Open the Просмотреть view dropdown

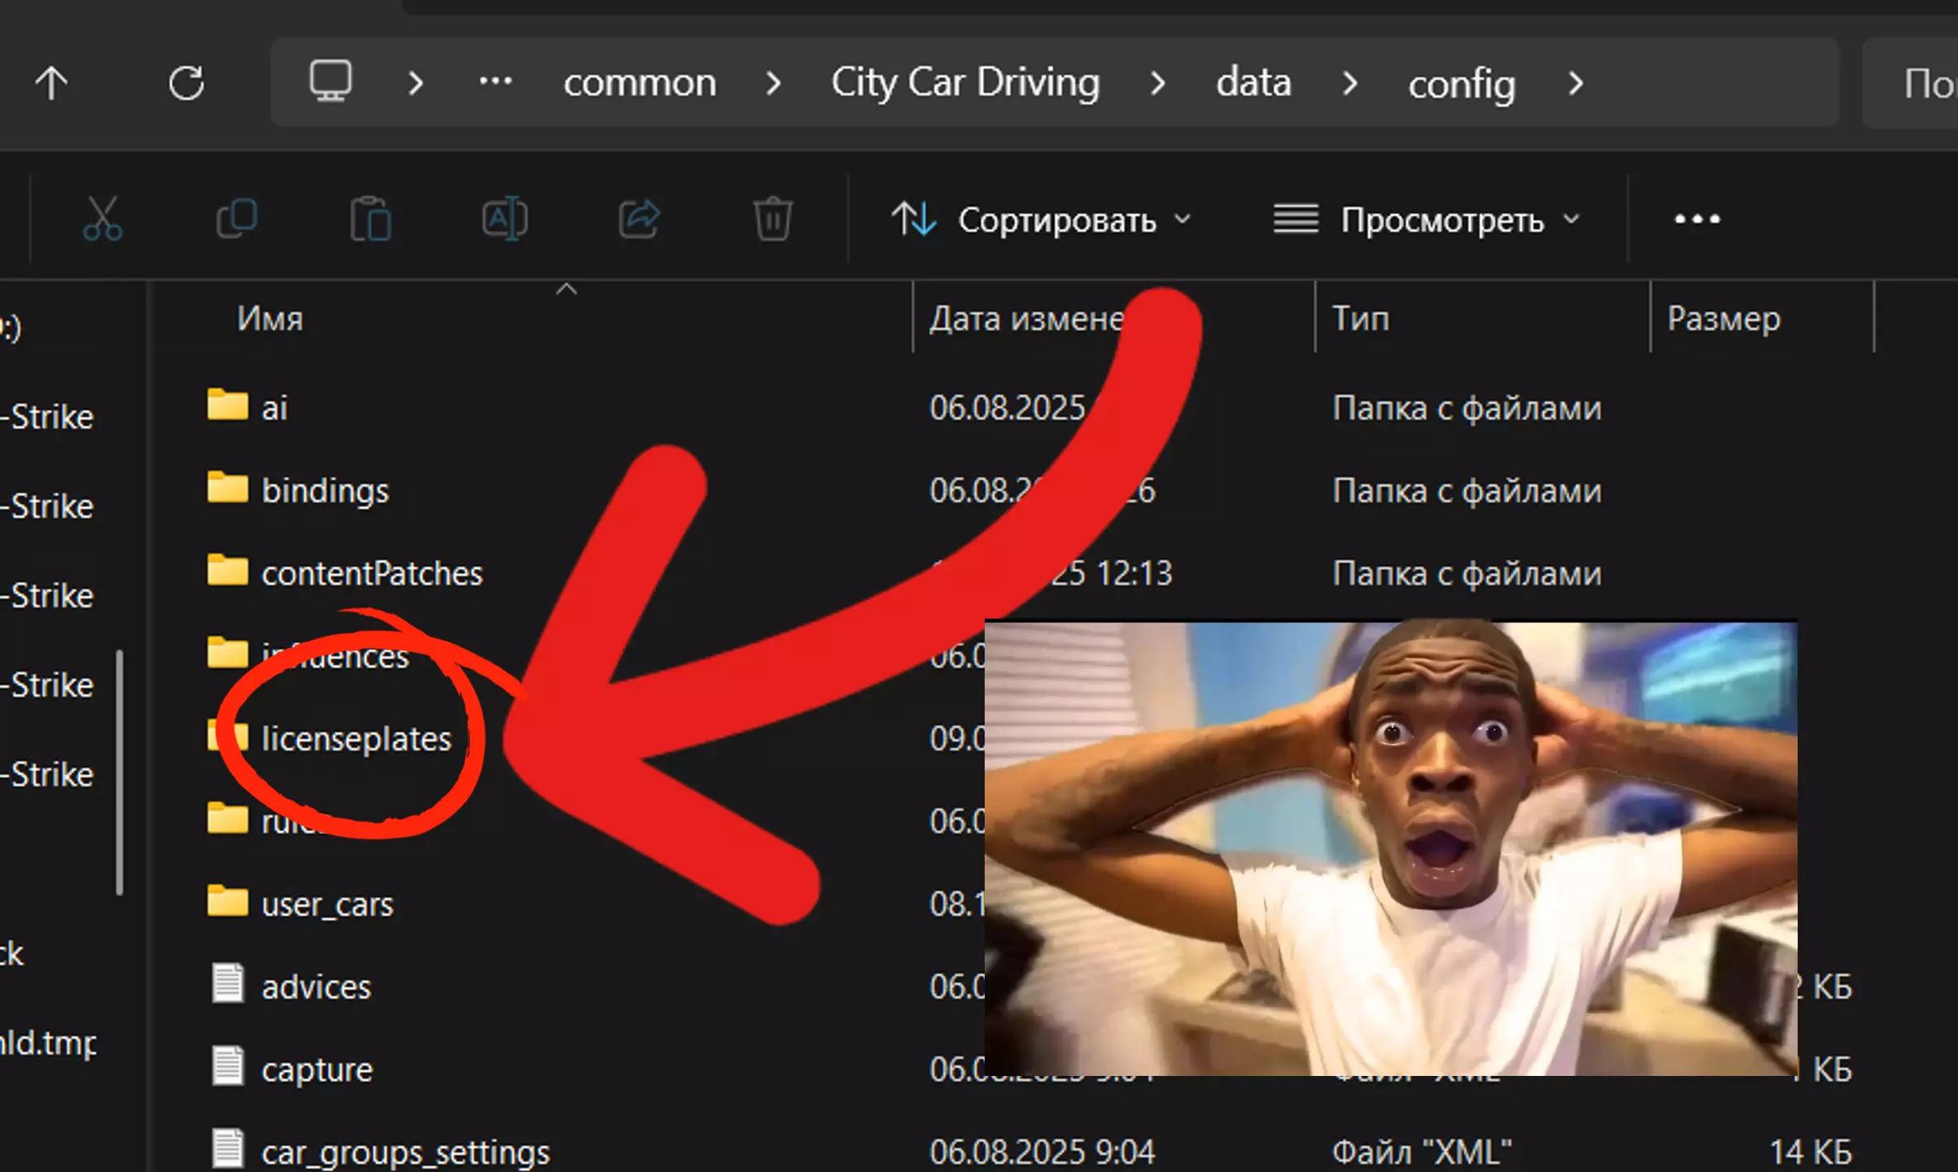[1427, 220]
